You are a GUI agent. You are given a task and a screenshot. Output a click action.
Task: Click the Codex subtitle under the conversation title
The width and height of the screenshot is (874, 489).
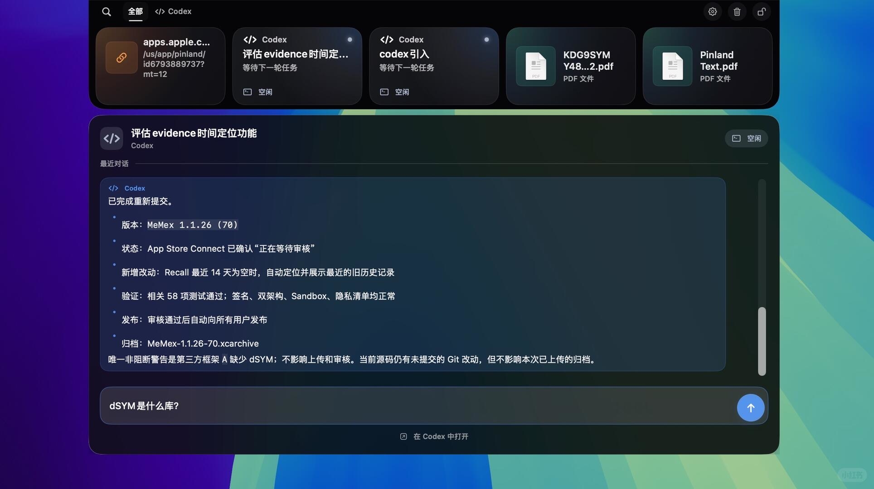coord(142,146)
